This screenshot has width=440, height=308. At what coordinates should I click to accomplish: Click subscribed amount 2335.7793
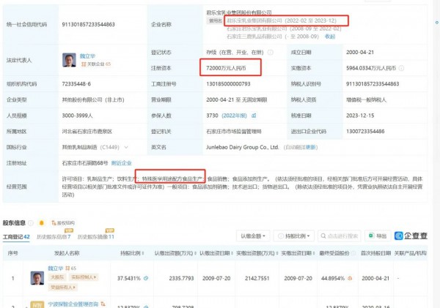(x=181, y=278)
